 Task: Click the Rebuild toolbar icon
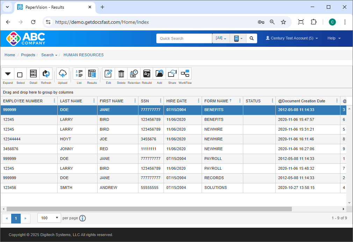(147, 74)
